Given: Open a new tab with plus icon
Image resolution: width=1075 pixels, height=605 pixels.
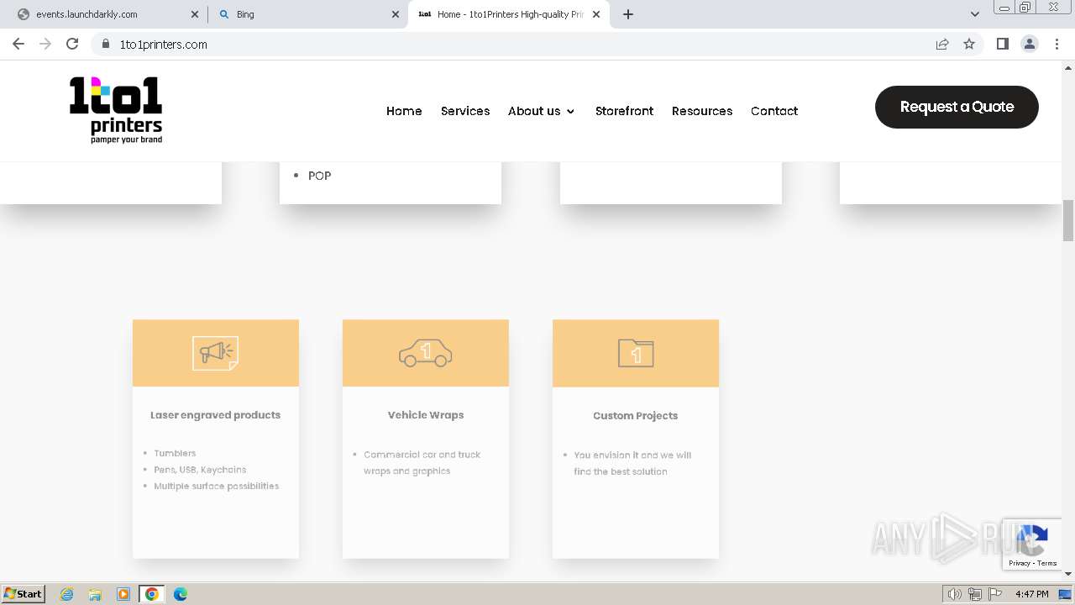Looking at the screenshot, I should [x=628, y=14].
